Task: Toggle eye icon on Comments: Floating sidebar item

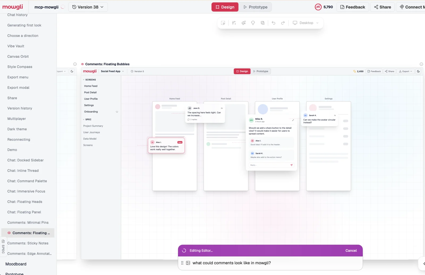Action: (9, 233)
